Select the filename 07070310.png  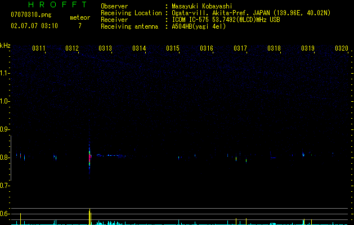tap(31, 15)
